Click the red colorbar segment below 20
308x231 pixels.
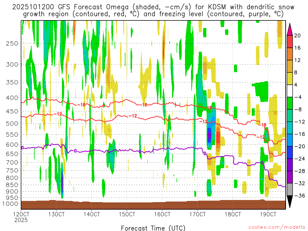pos(290,42)
